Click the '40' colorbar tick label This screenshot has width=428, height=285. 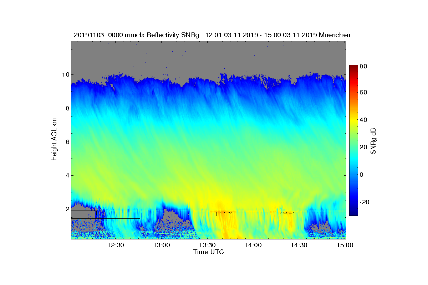[x=364, y=120]
